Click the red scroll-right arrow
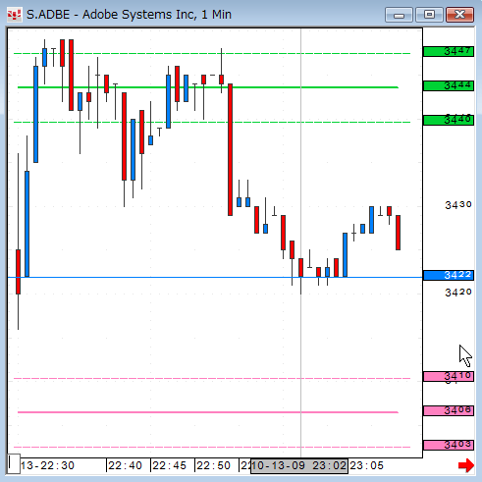Screen dimensions: 482x482 coord(466,465)
